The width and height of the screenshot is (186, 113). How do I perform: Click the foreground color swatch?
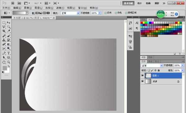click(5, 68)
